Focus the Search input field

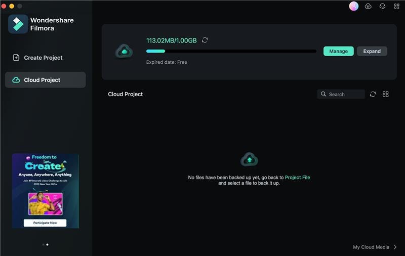pyautogui.click(x=341, y=94)
